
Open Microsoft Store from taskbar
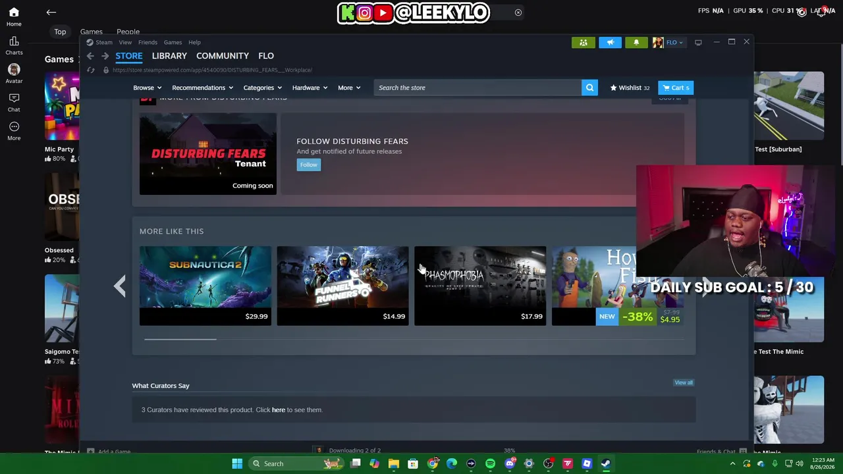[413, 463]
